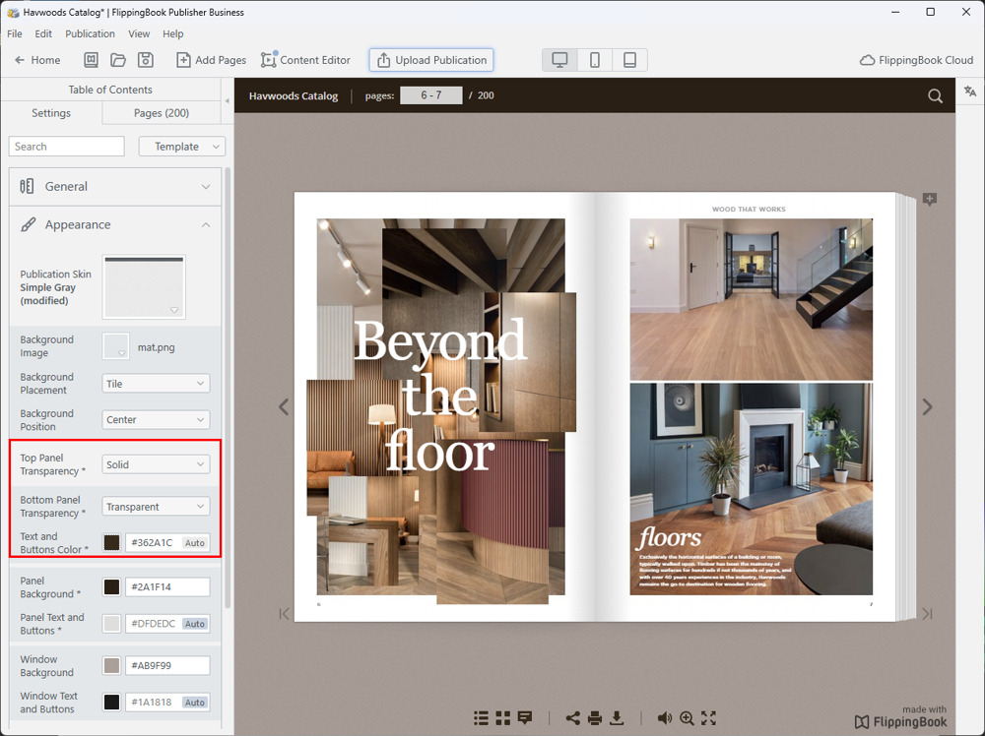Switch to the Pages (200) tab
The height and width of the screenshot is (736, 985).
point(162,113)
